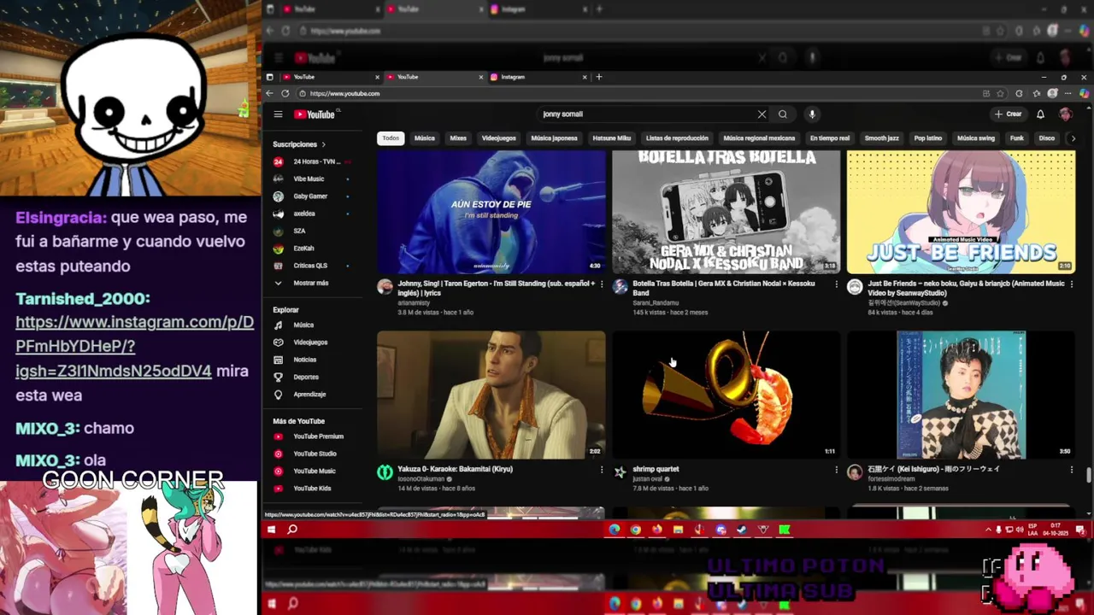Select the Mixes filter chip

(458, 138)
